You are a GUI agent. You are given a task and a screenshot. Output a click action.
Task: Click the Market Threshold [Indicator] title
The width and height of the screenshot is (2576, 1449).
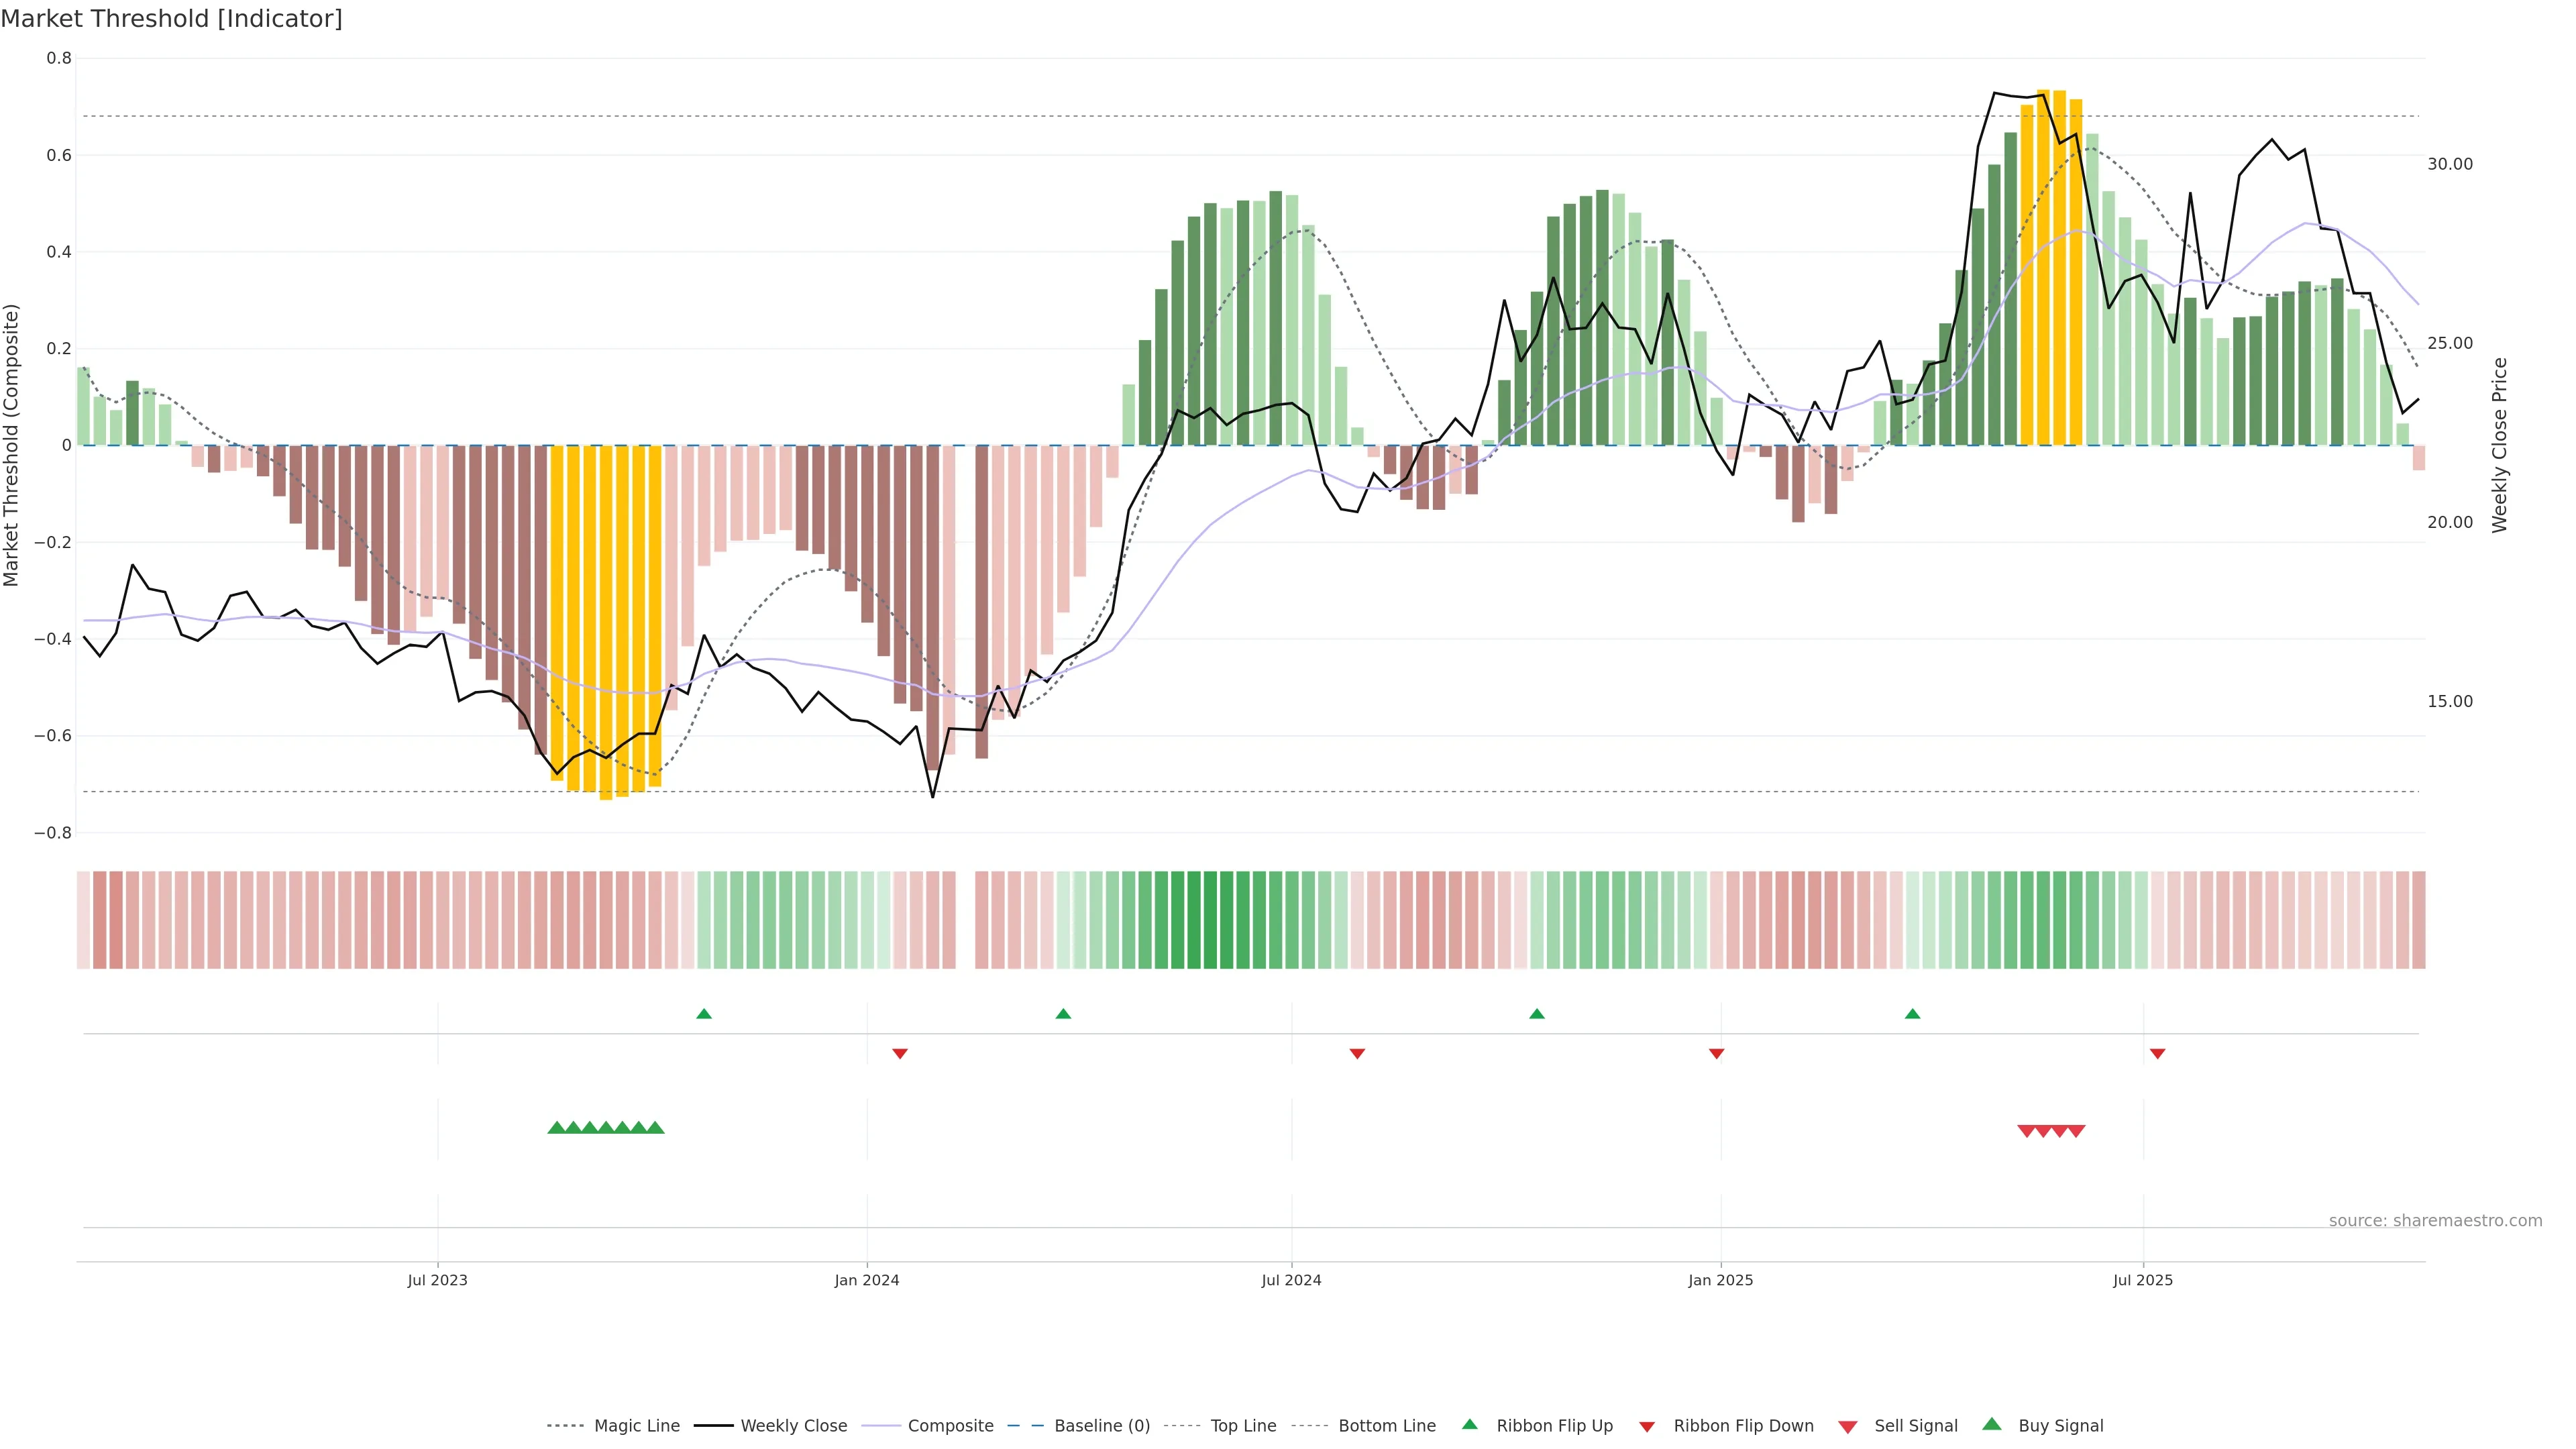coord(171,19)
